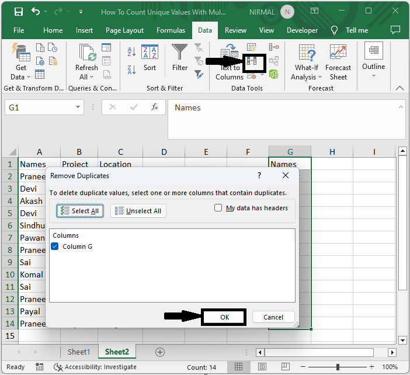410x375 pixels.
Task: Click Forecast Sheet icon
Action: coord(338,62)
